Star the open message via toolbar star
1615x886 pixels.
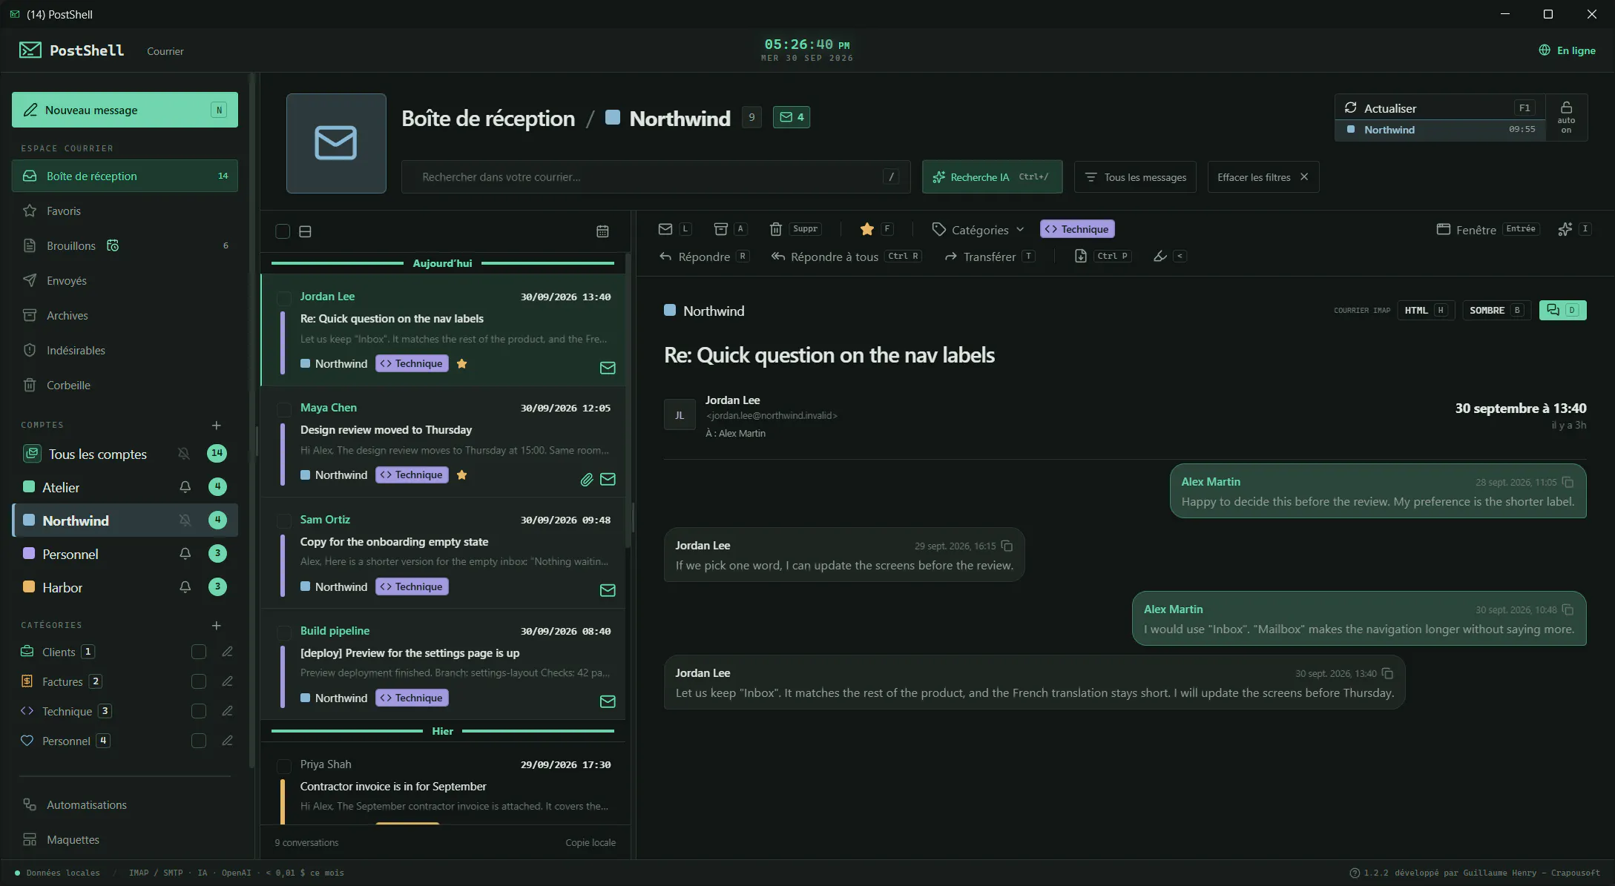pos(866,229)
